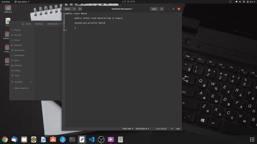Open Rhythmbox music player in the dock

(34, 140)
